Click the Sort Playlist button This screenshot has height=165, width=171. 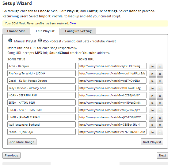click(x=152, y=142)
